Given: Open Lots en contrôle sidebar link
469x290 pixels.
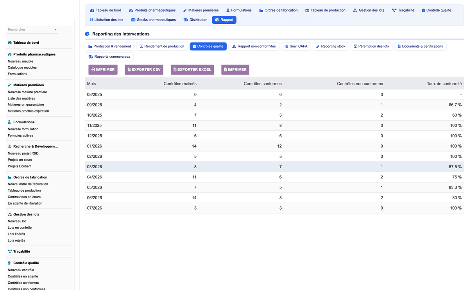Looking at the screenshot, I should coord(20,228).
